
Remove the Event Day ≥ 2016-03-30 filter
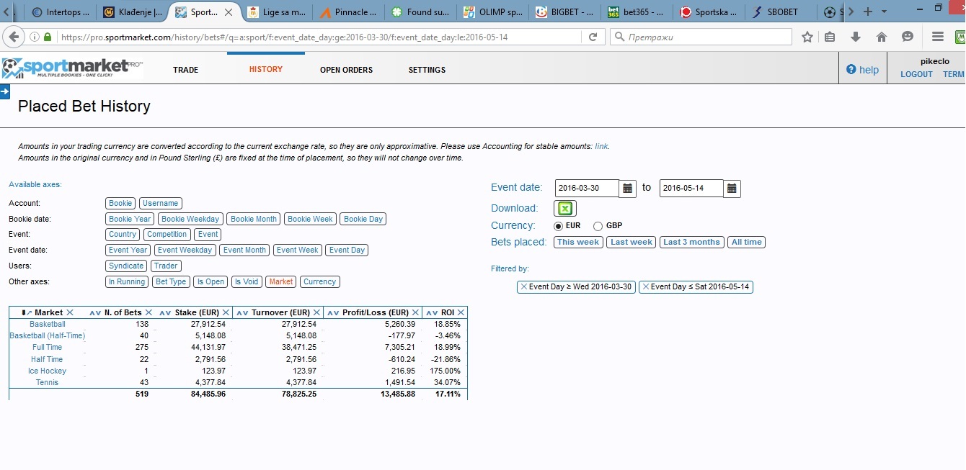(523, 287)
